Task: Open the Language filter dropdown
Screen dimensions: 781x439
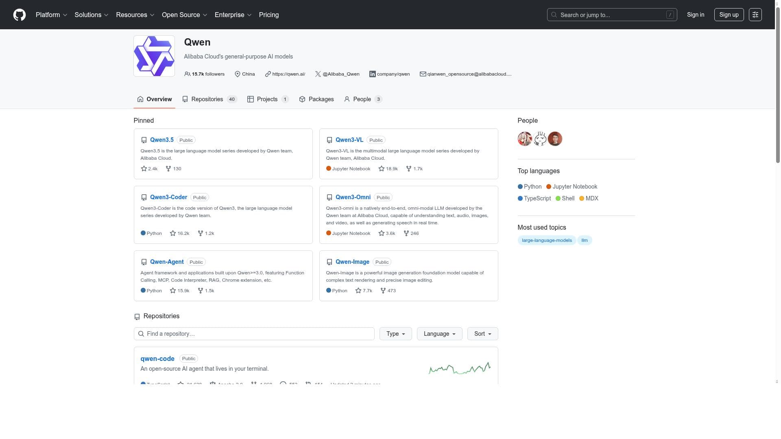Action: click(x=439, y=334)
